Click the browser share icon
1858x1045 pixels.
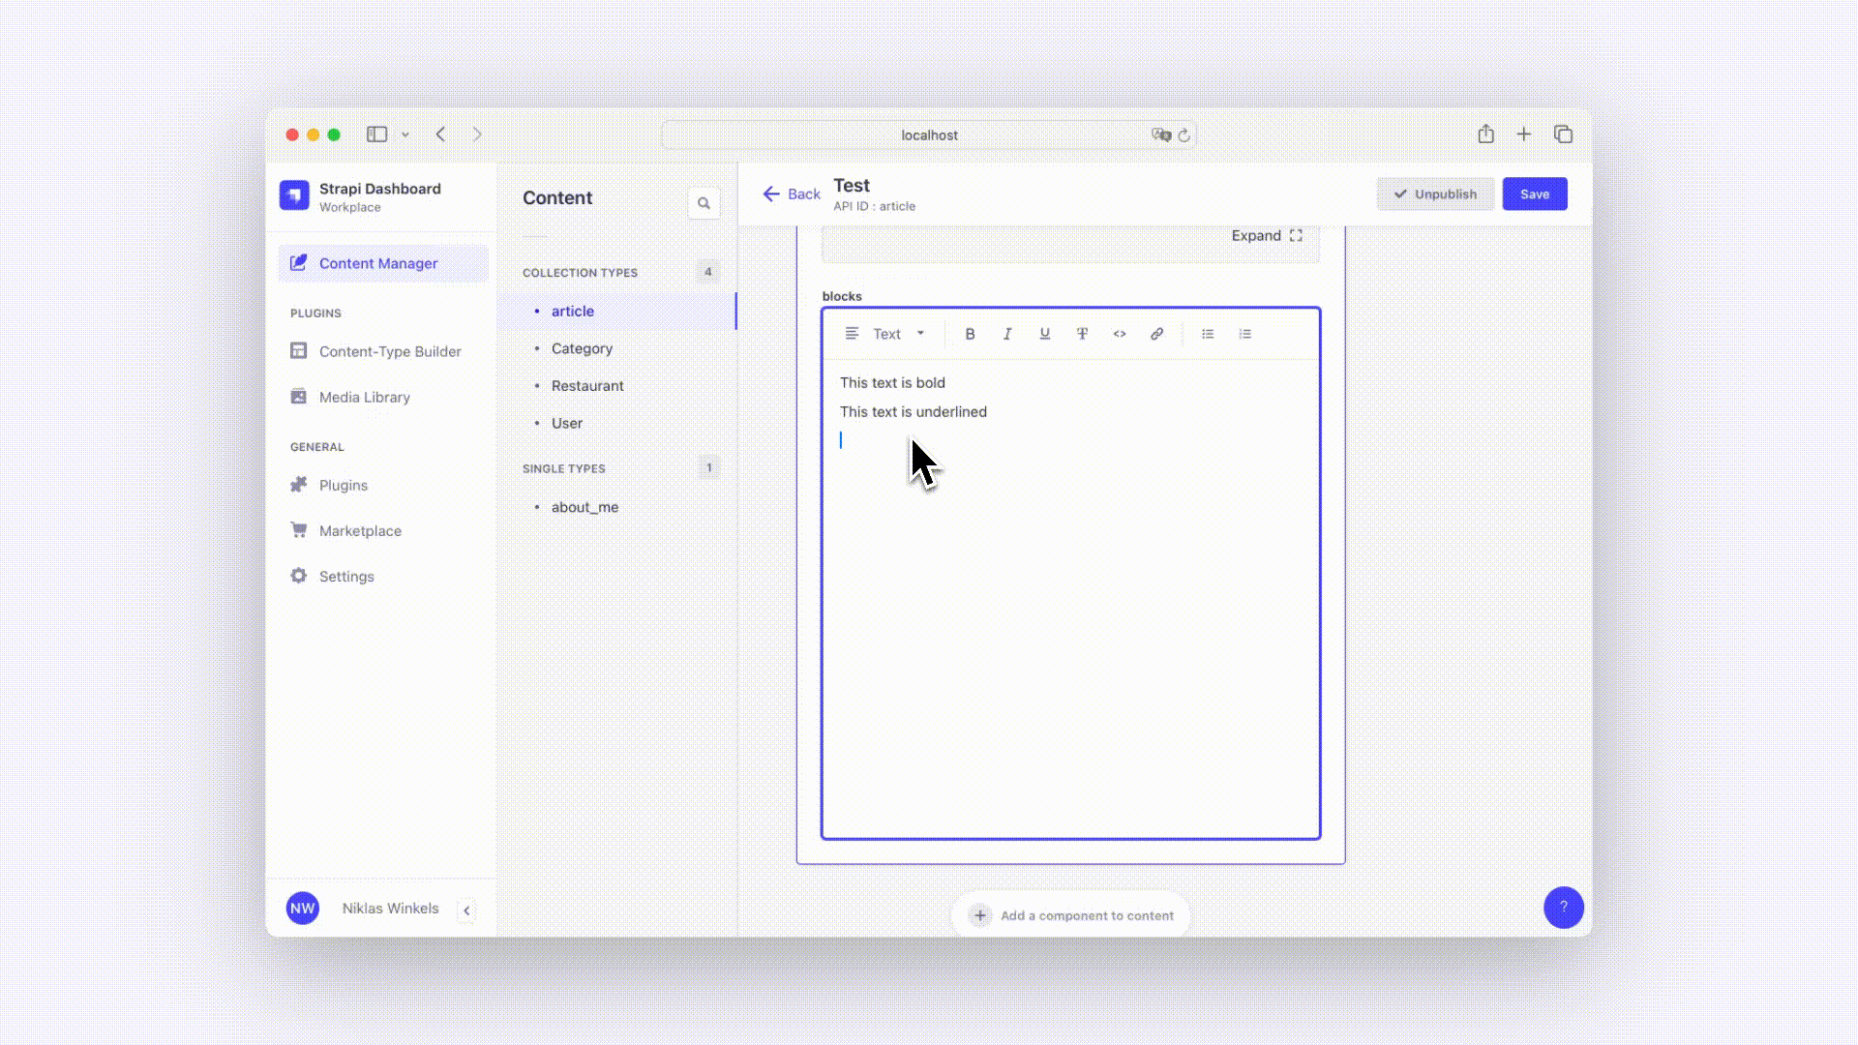point(1486,134)
